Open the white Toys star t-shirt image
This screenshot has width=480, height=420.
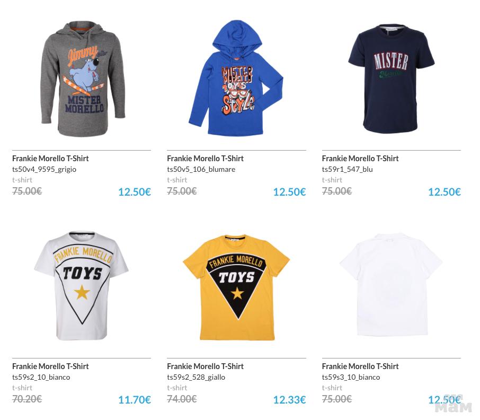coord(82,286)
